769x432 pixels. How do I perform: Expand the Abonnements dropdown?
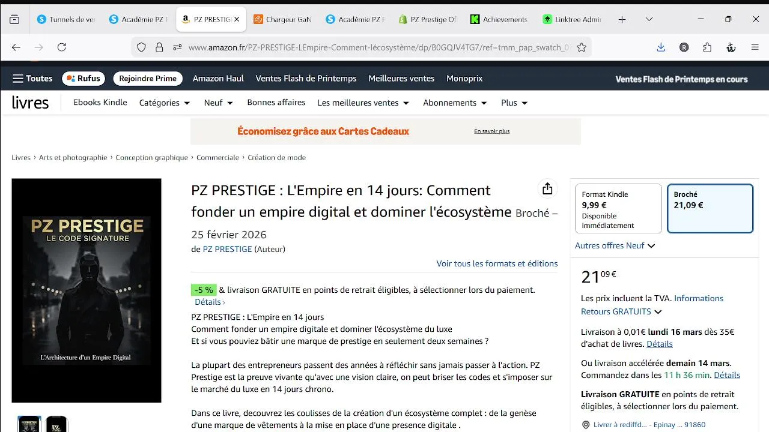tap(455, 103)
